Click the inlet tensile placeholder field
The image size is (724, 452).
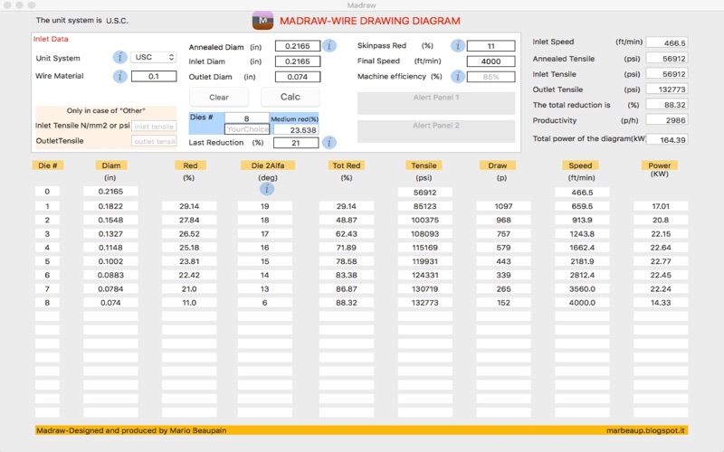pyautogui.click(x=154, y=127)
